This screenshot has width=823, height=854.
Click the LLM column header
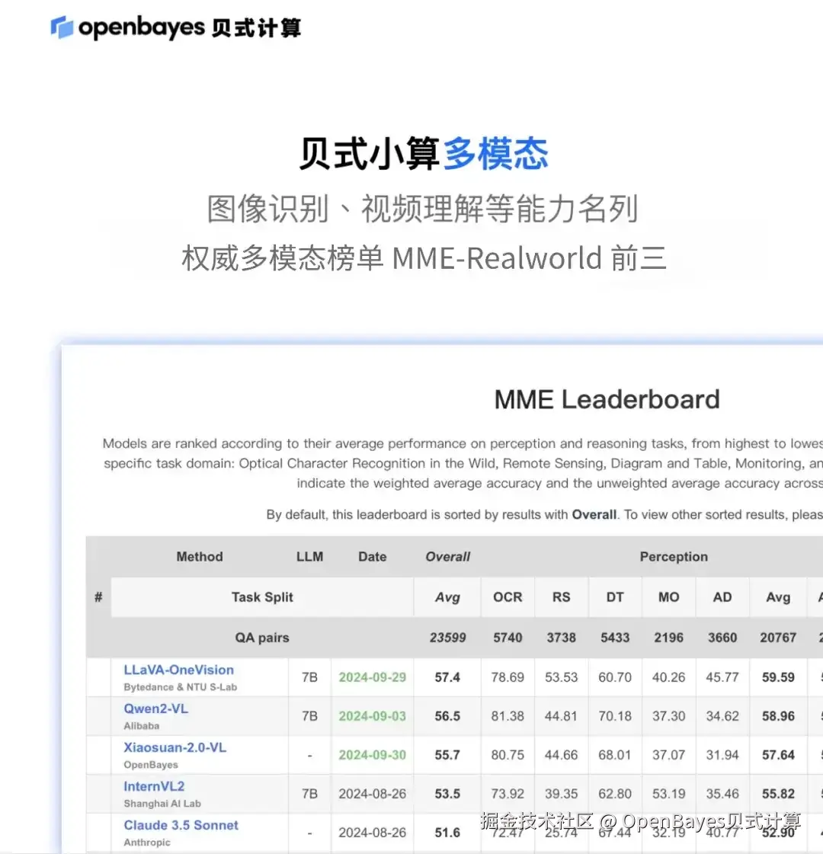(310, 557)
